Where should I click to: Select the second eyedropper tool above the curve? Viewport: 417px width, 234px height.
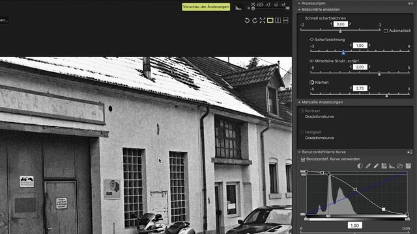pos(376,166)
